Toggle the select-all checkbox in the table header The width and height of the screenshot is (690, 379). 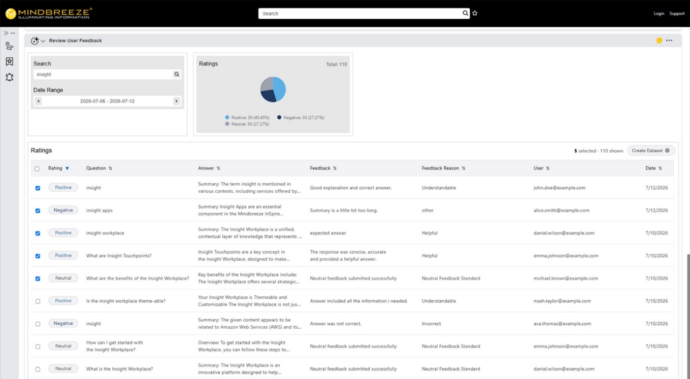click(37, 169)
